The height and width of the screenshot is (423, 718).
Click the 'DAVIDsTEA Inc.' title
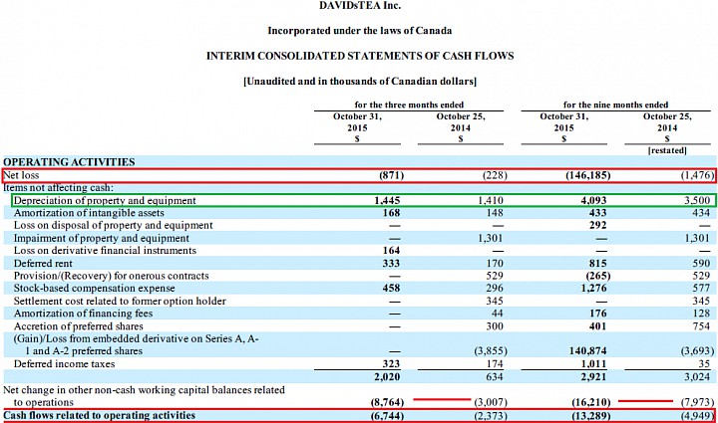(x=360, y=6)
